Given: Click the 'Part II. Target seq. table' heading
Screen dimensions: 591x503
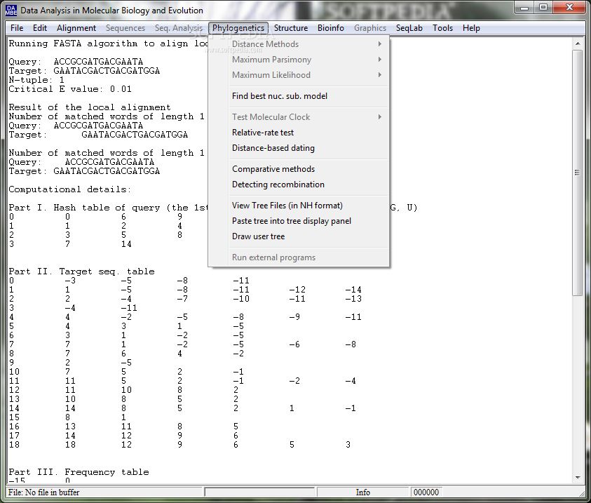Looking at the screenshot, I should point(82,271).
